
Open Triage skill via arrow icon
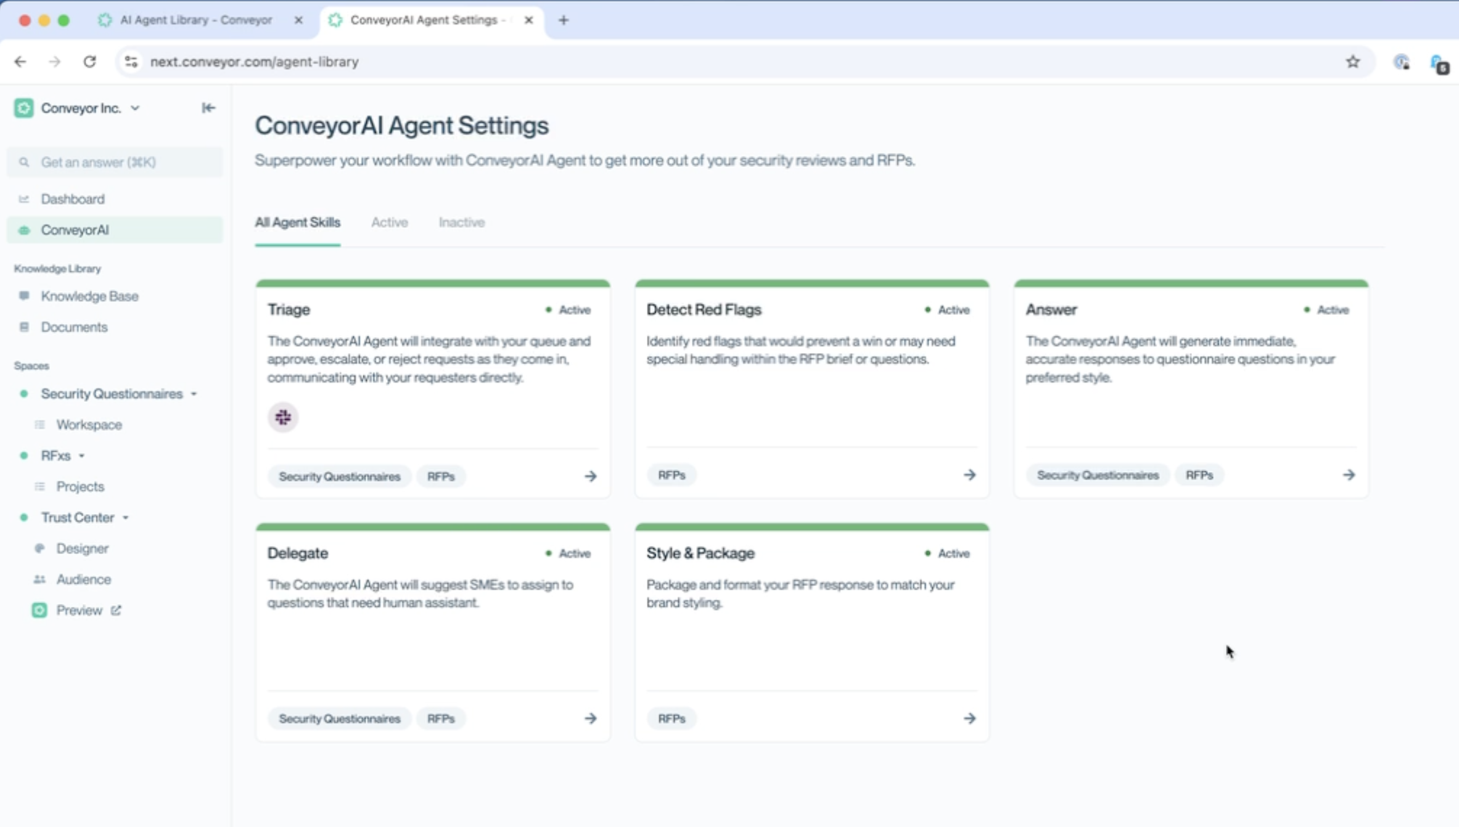pyautogui.click(x=590, y=476)
